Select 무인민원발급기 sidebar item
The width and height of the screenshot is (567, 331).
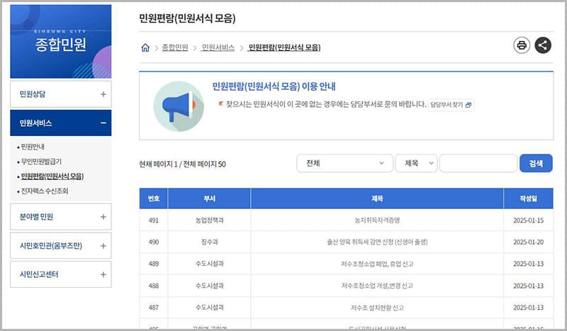(41, 162)
